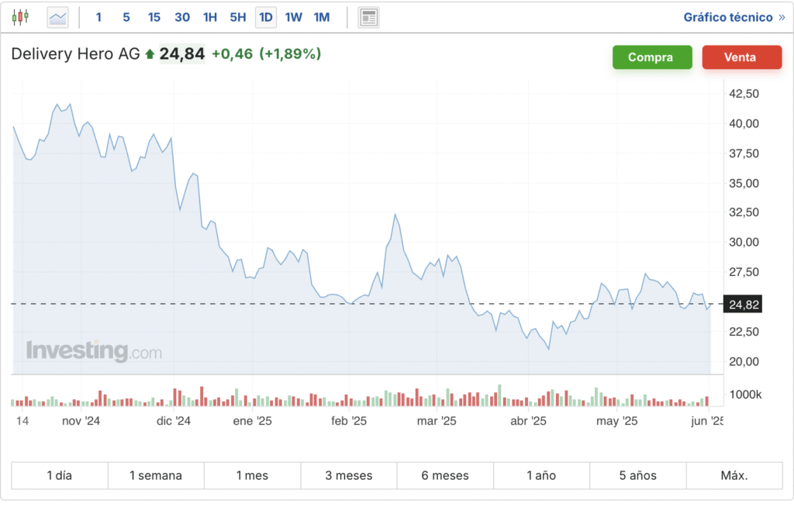794x507 pixels.
Task: Click the 14 date label on time axis
Action: (x=22, y=421)
